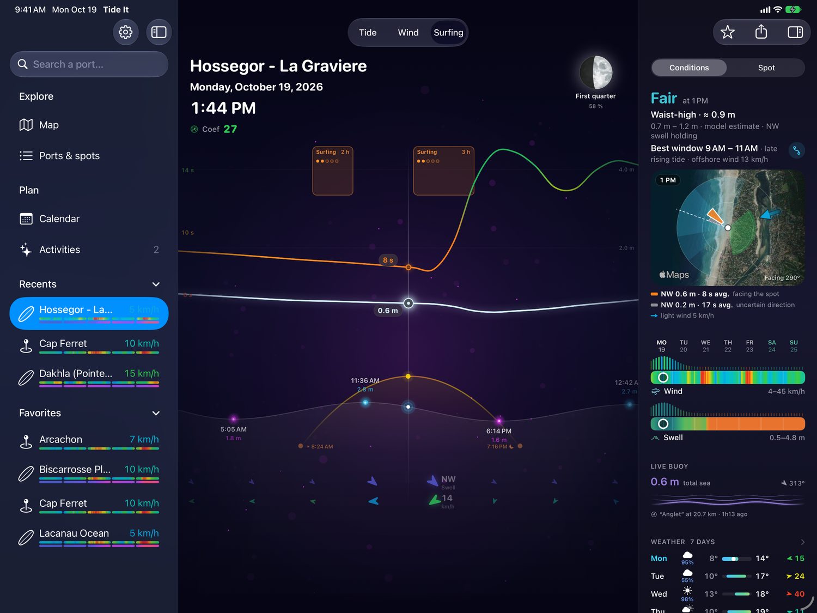Screen dimensions: 817x613
Task: Add spot to favorites with star icon
Action: (728, 32)
